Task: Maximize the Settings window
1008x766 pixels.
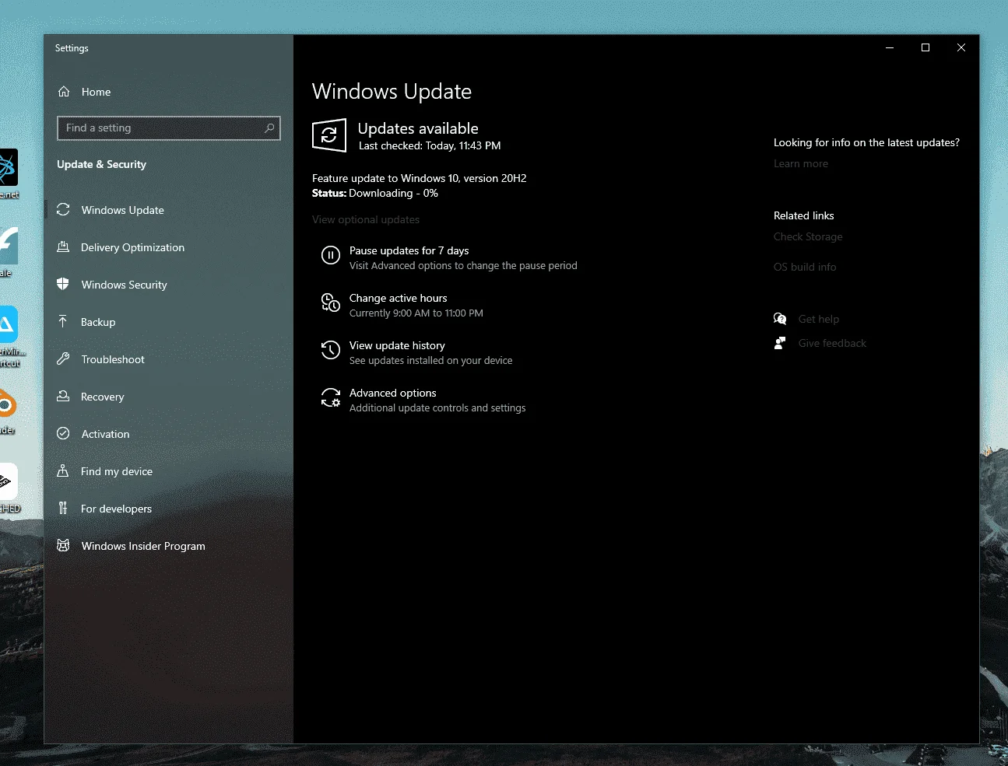Action: (x=925, y=47)
